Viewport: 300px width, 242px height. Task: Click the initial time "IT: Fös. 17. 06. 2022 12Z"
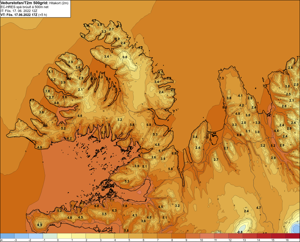[x=19, y=11]
